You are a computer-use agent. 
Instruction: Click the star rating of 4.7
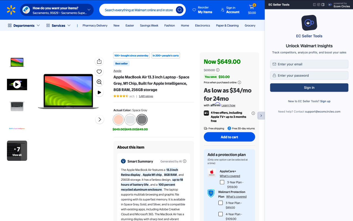pyautogui.click(x=121, y=96)
